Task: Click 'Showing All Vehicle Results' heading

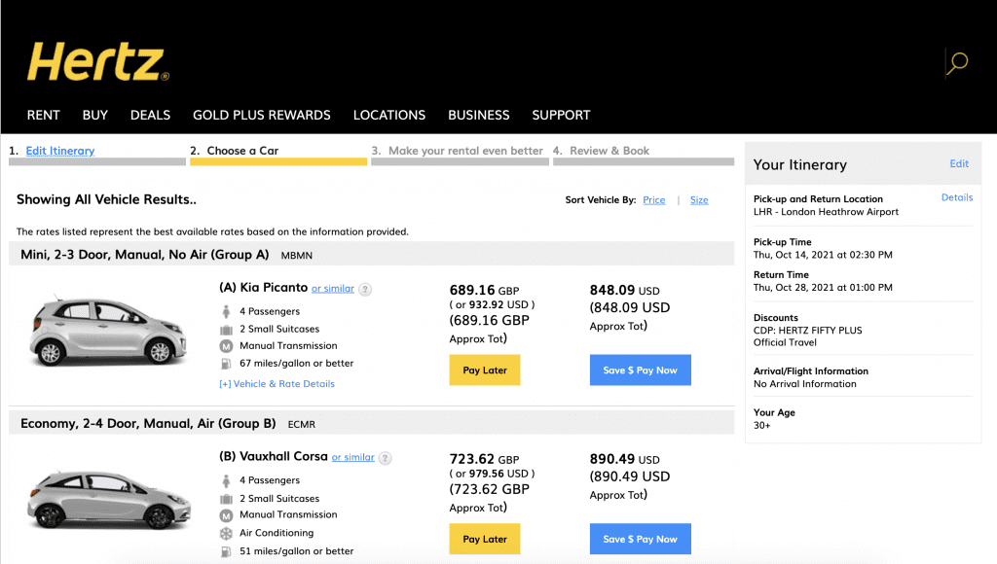Action: click(106, 199)
